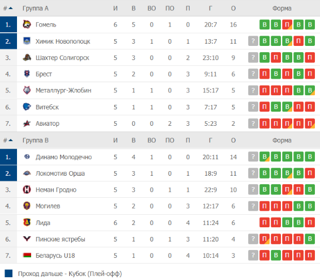Click the blue playoff legend color square

8,273
